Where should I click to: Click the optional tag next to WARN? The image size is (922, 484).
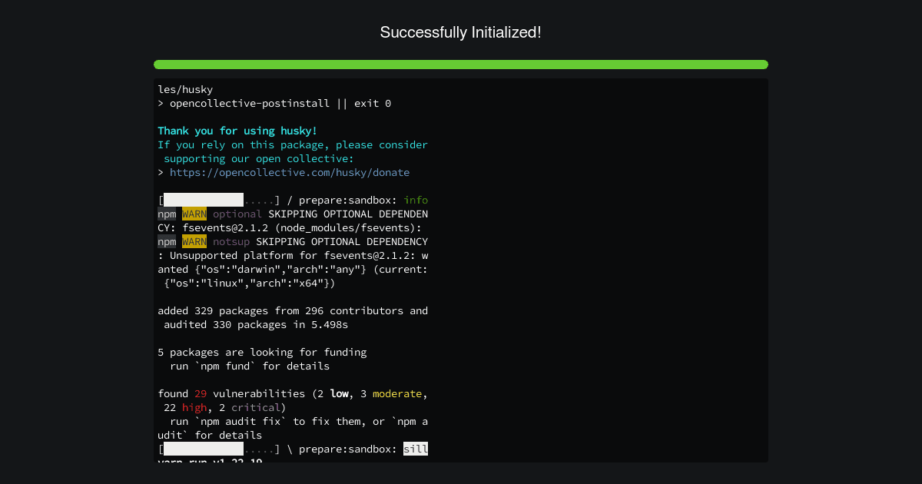[x=237, y=214]
